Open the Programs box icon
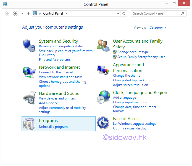 (29, 124)
